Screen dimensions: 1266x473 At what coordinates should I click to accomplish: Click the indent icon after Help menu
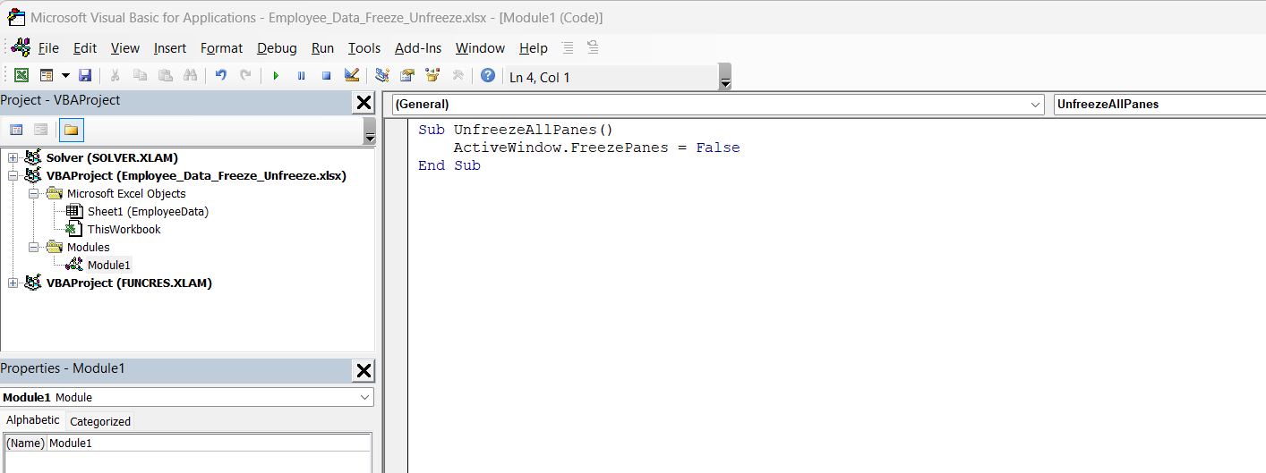click(x=568, y=48)
